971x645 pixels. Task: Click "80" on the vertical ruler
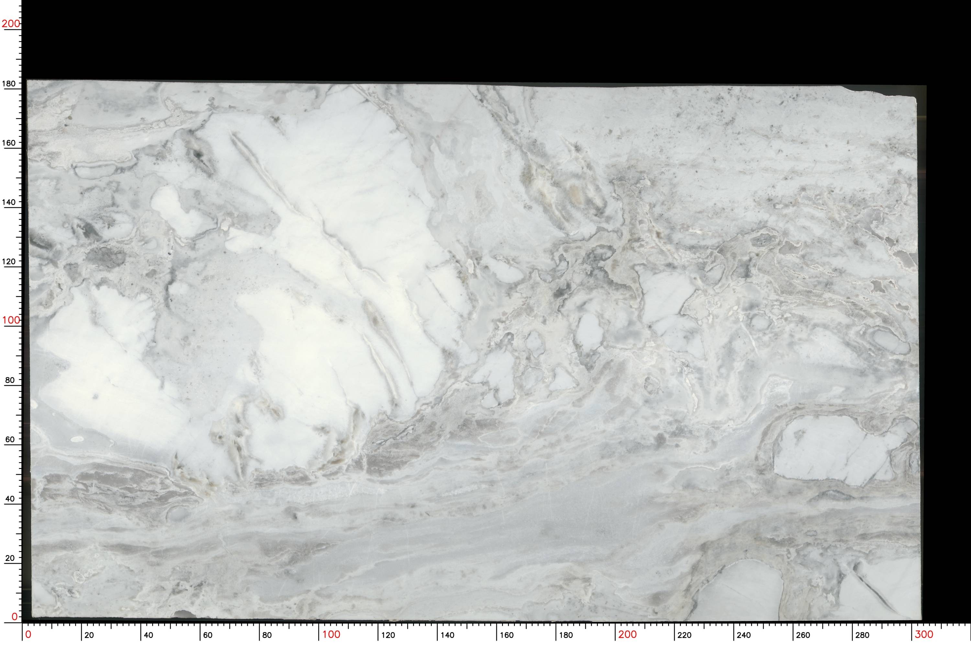click(x=10, y=380)
